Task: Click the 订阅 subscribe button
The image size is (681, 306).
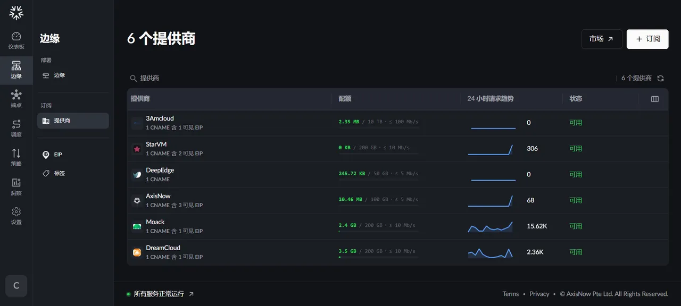Action: [647, 39]
